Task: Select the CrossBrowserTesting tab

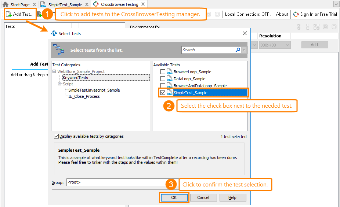Action: [119, 4]
